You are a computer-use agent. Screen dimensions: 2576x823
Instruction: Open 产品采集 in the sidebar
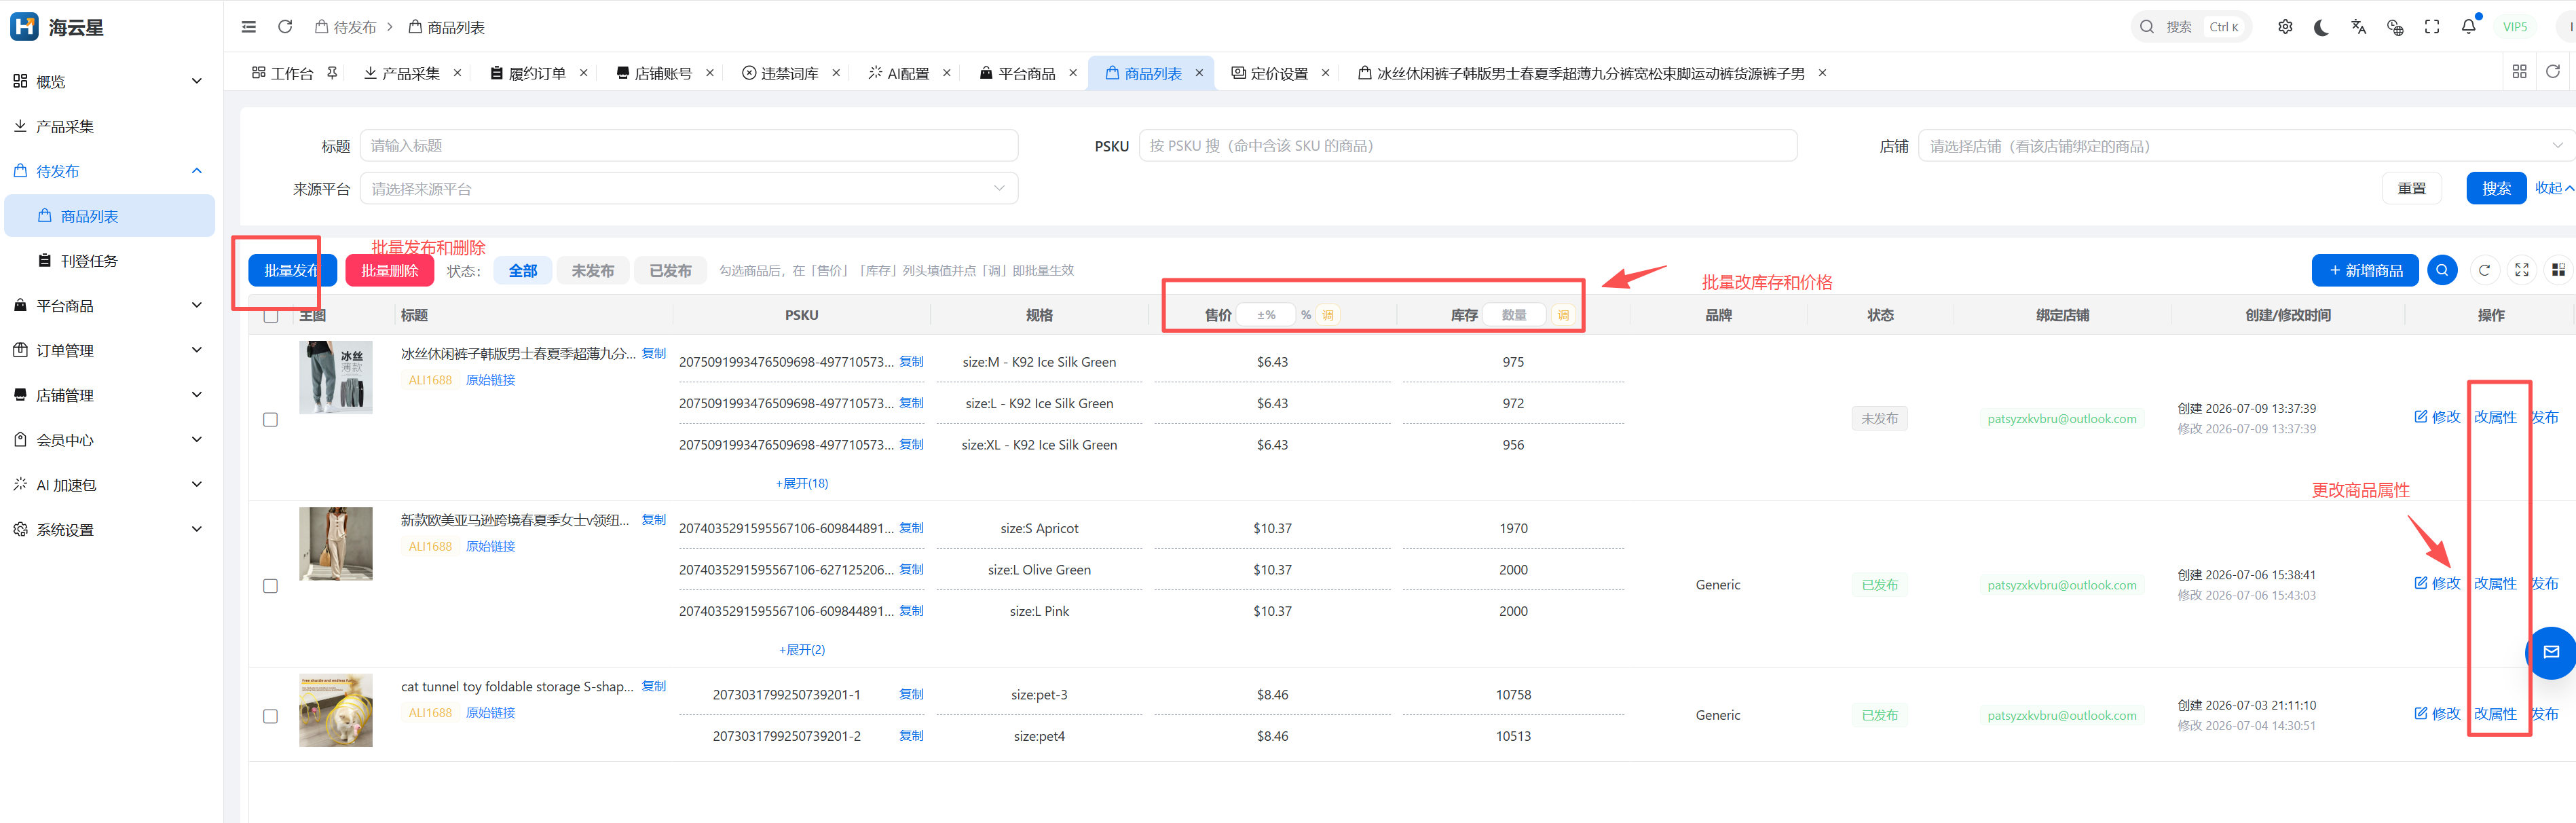pos(108,127)
